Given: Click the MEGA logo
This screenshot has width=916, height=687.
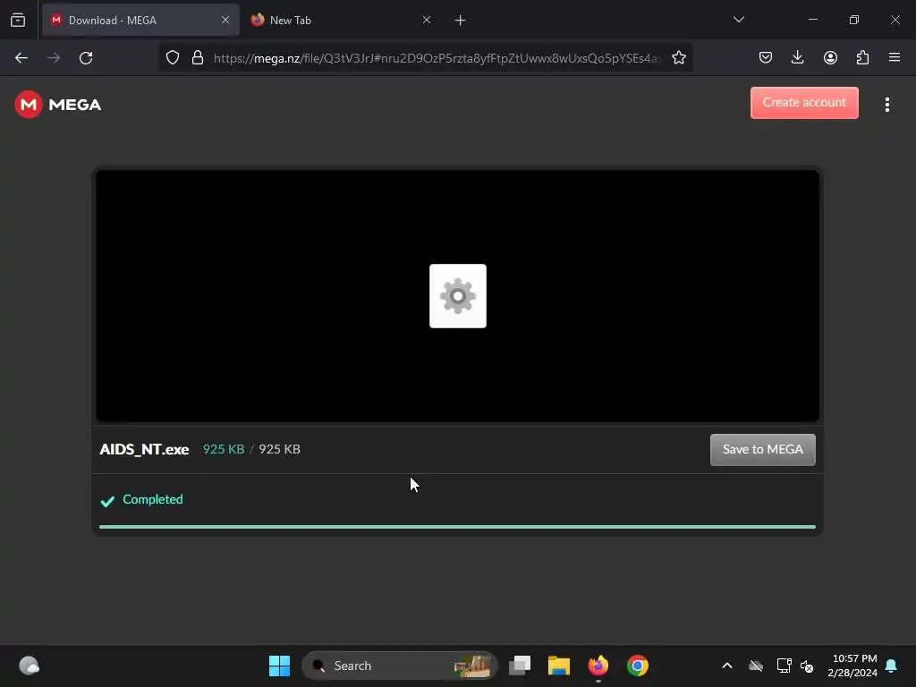Looking at the screenshot, I should pyautogui.click(x=58, y=105).
